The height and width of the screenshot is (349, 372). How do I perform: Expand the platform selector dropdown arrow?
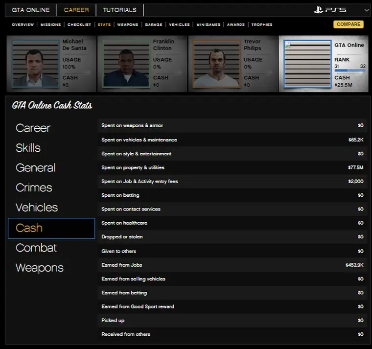pyautogui.click(x=366, y=10)
